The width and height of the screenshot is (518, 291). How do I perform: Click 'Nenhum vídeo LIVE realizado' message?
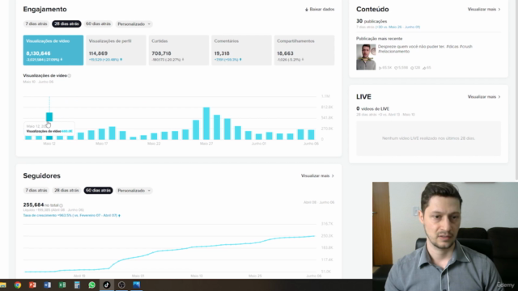coord(428,138)
